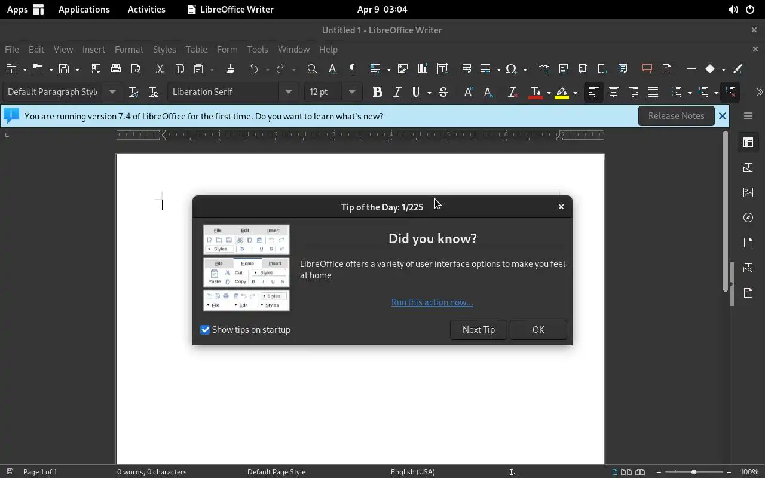
Task: Open the Font Color dropdown arrow
Action: click(x=549, y=92)
